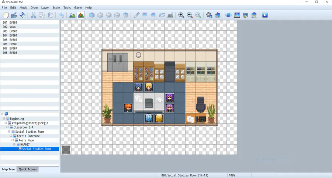Select the last layer toolbar icon
Image resolution: width=332 pixels, height=178 pixels.
point(125,15)
